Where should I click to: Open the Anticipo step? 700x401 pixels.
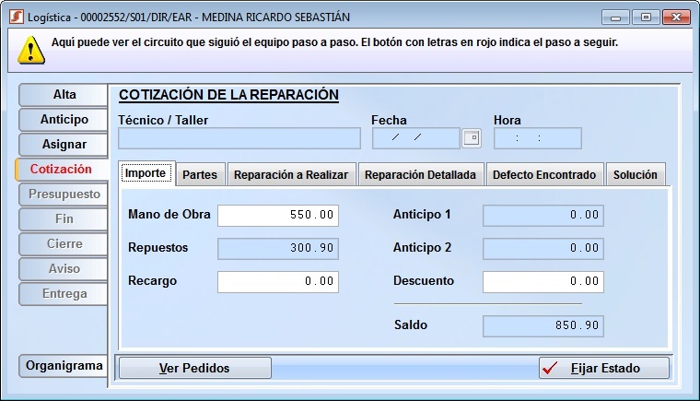coord(64,119)
